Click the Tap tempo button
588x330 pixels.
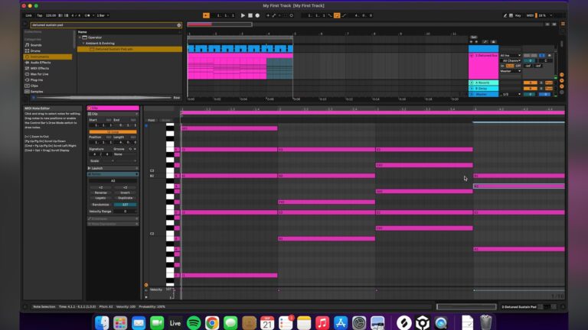[39, 15]
